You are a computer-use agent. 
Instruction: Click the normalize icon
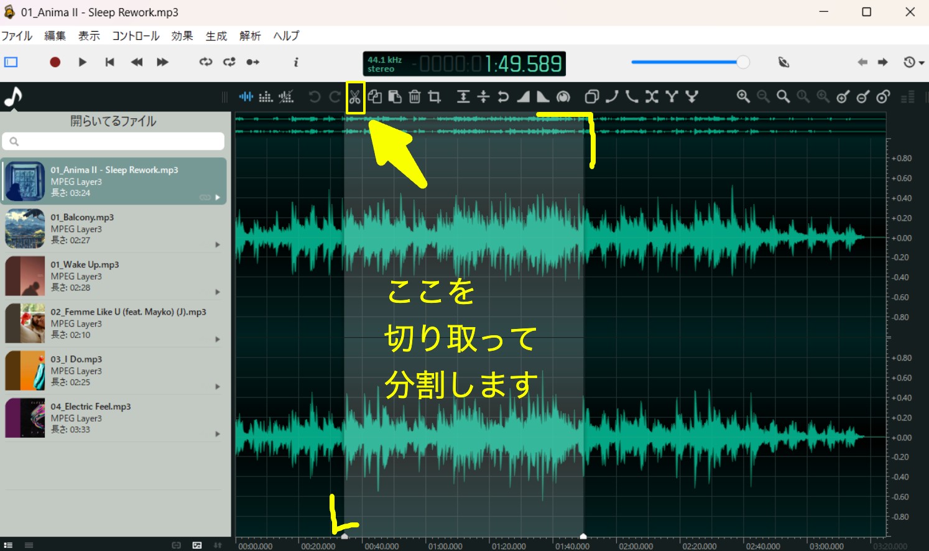click(x=463, y=96)
